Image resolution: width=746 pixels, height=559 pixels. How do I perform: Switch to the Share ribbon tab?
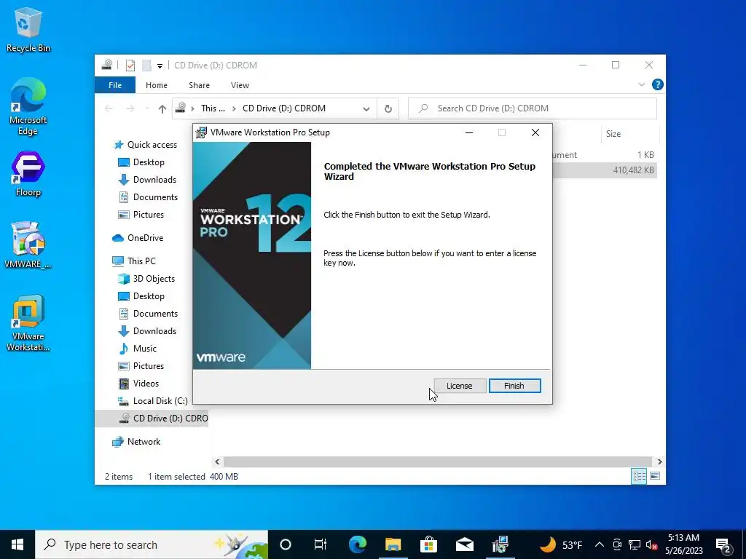[199, 85]
